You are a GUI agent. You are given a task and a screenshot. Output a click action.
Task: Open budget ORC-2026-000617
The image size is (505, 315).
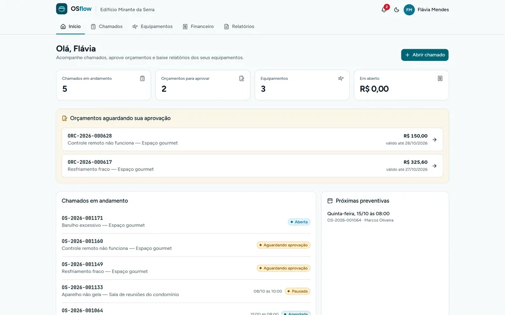click(x=252, y=166)
